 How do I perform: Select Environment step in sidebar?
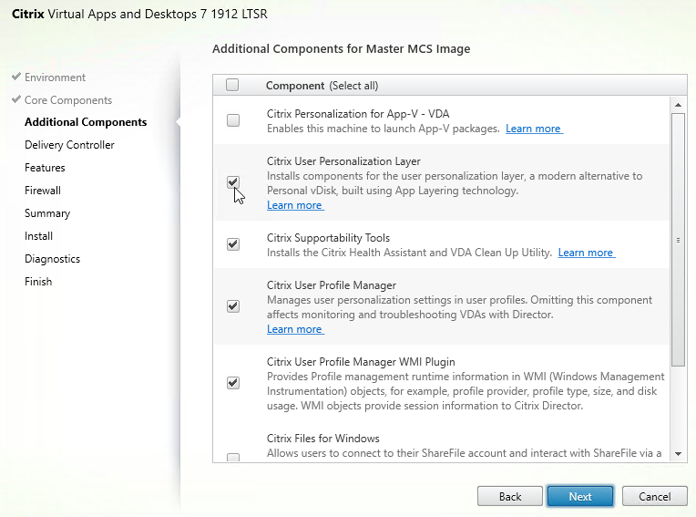(x=55, y=78)
